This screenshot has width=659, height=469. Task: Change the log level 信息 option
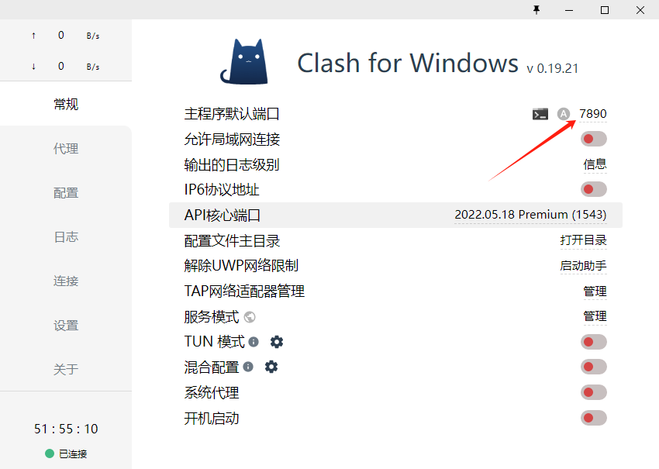click(x=595, y=164)
